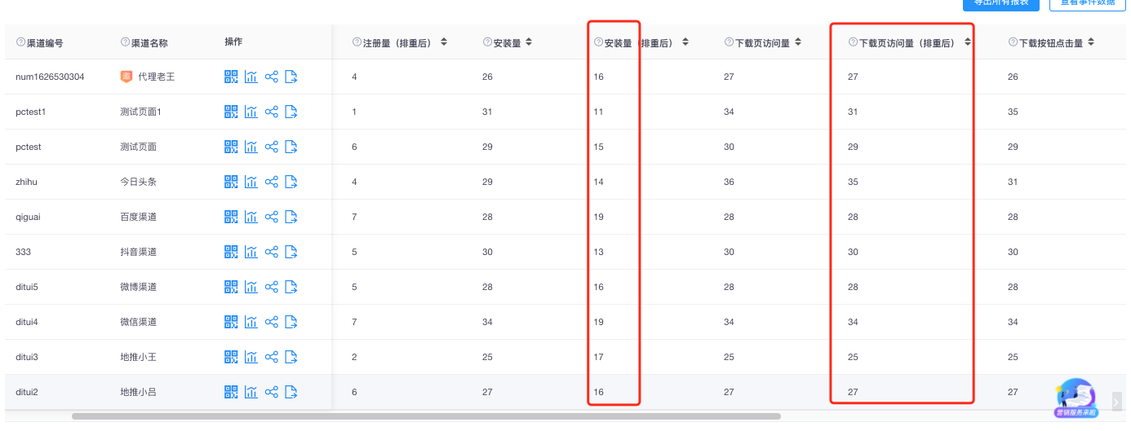Click the right arrow beside floating widget
This screenshot has height=431, width=1131.
[1116, 401]
